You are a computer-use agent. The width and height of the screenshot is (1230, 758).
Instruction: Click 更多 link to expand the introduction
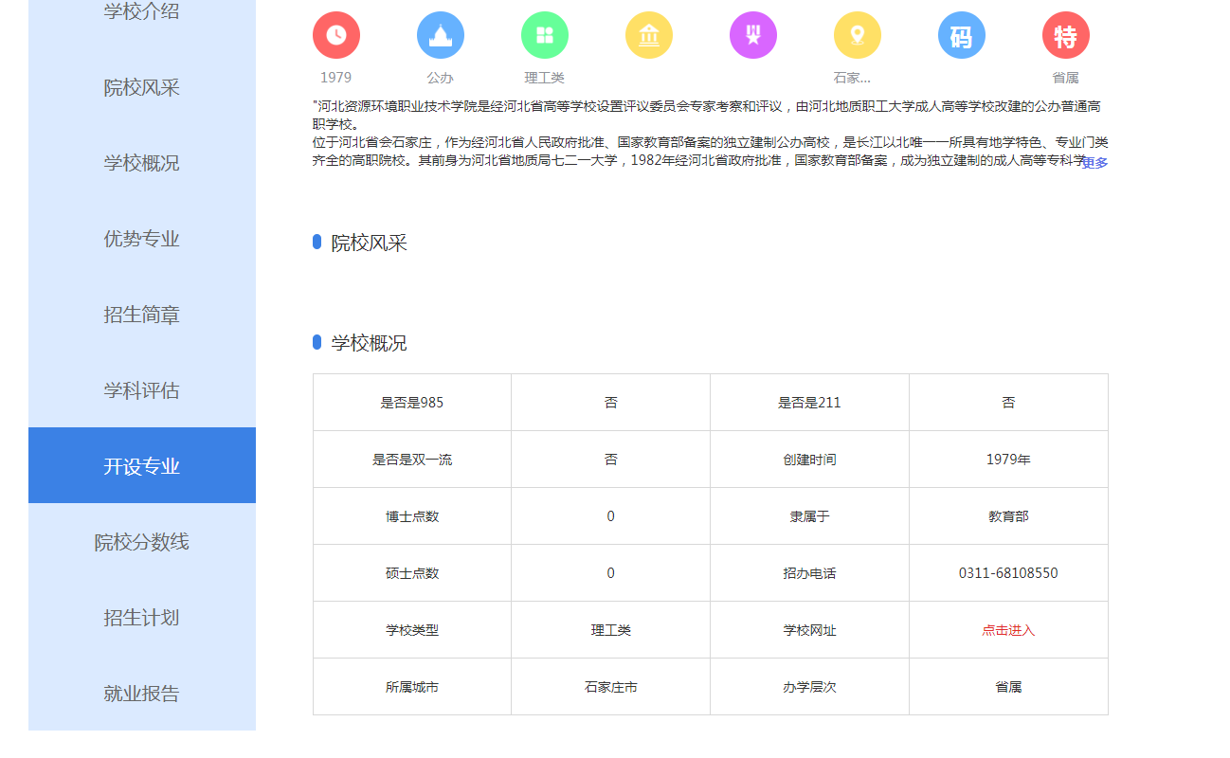click(x=1094, y=162)
